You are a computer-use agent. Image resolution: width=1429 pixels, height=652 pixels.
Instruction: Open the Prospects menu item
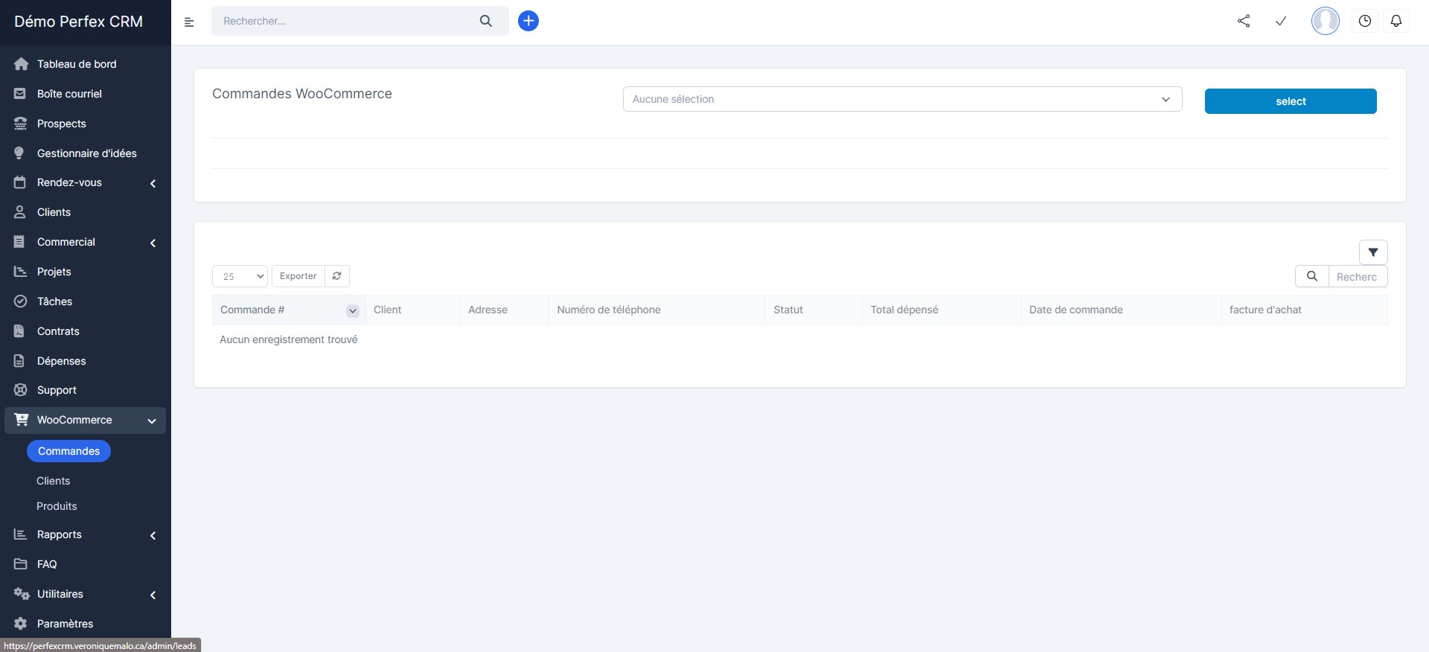pos(62,124)
